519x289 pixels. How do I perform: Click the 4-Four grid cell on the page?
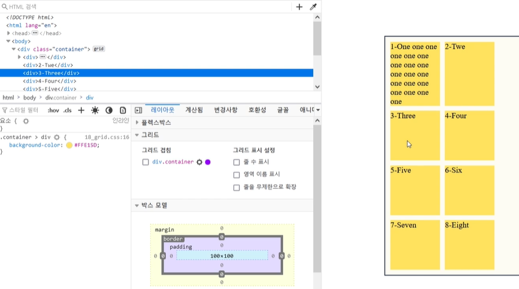pyautogui.click(x=469, y=136)
